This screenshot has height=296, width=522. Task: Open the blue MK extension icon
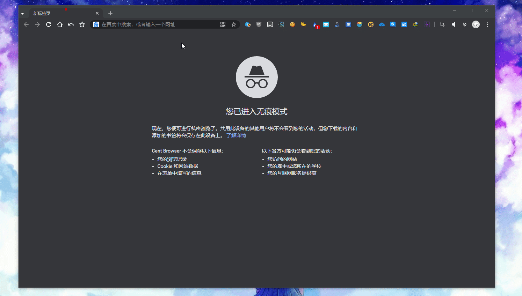point(404,24)
